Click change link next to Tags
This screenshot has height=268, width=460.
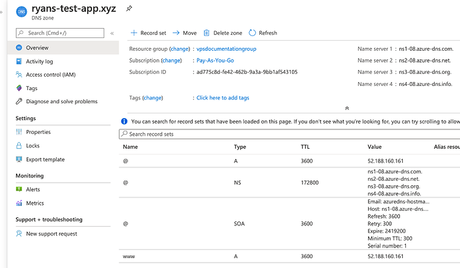pos(153,98)
